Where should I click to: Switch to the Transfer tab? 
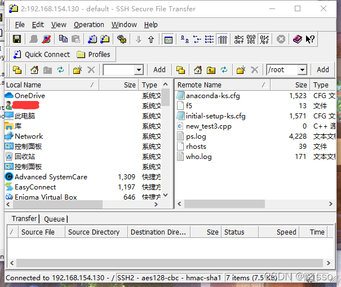point(24,218)
